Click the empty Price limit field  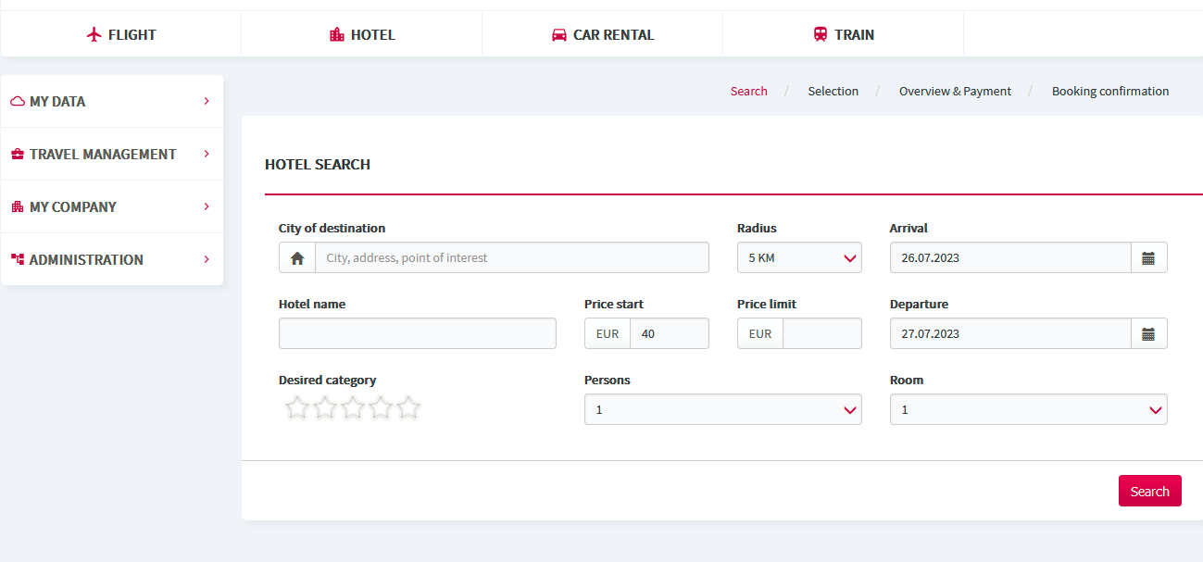[x=822, y=334]
